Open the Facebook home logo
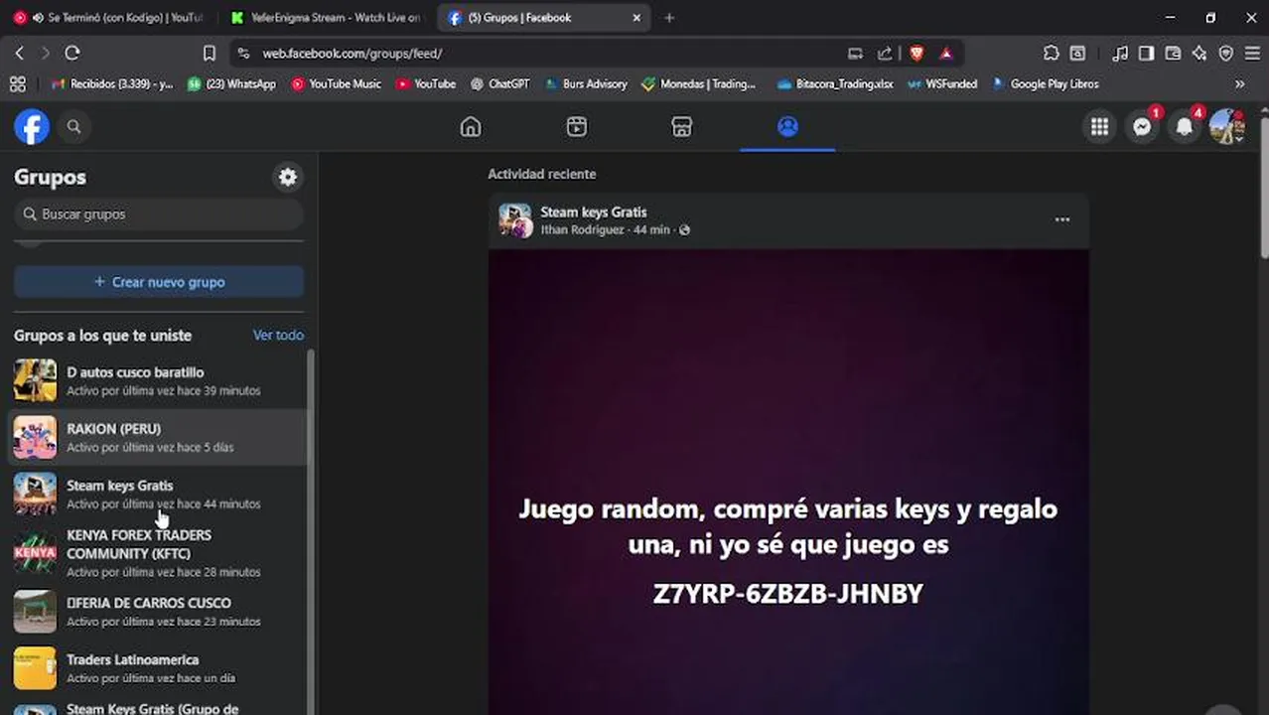The height and width of the screenshot is (715, 1269). pos(32,127)
